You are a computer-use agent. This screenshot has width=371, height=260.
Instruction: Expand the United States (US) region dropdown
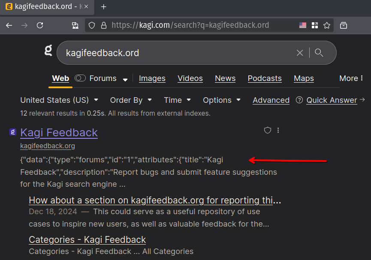pyautogui.click(x=59, y=100)
